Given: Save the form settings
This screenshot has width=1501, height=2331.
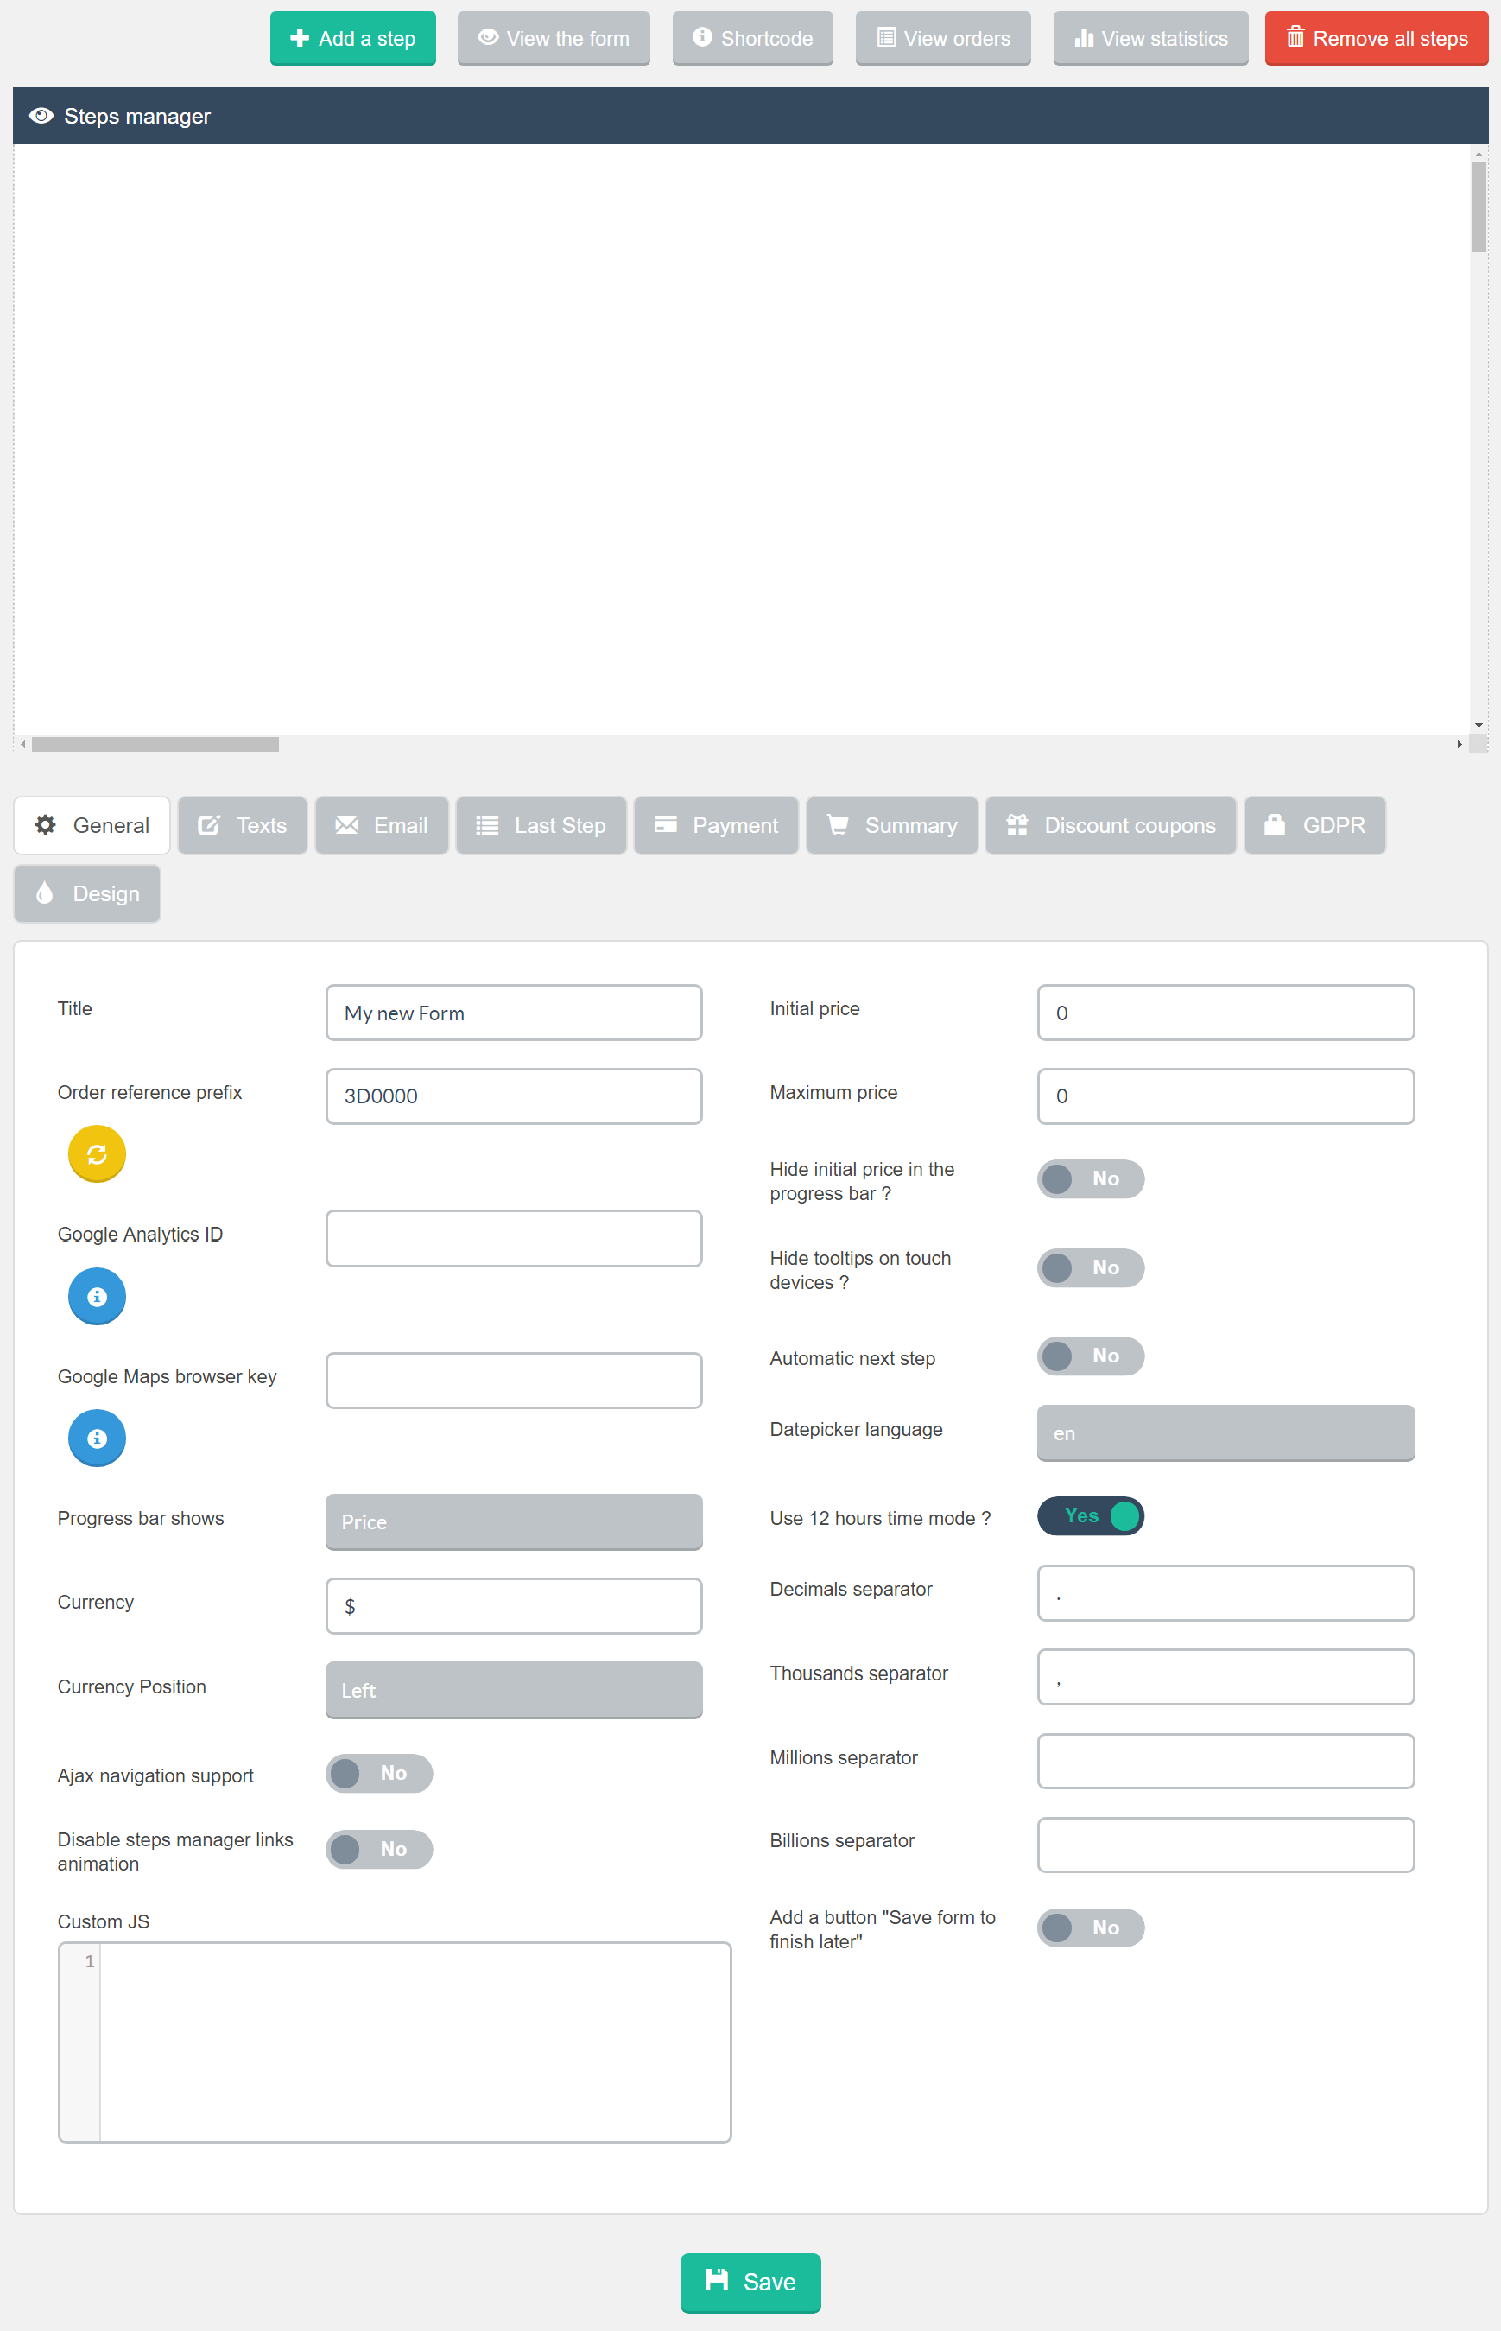Looking at the screenshot, I should (x=750, y=2283).
